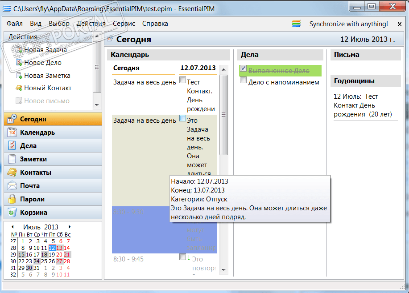Click the Действия panel scroll-down arrow

tap(97, 105)
